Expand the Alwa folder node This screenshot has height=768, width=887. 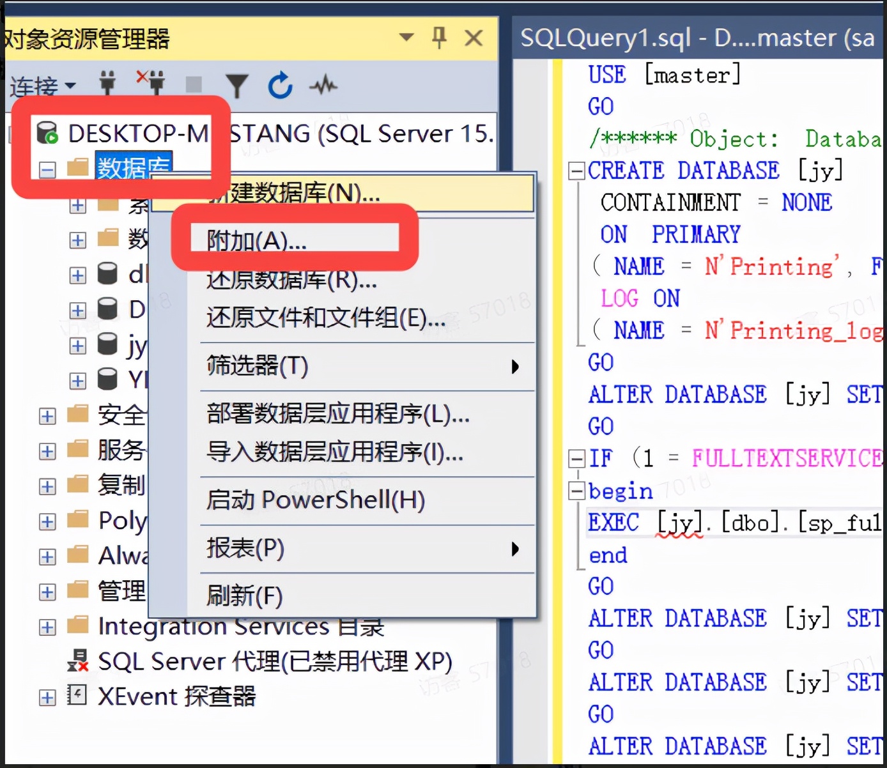click(47, 557)
